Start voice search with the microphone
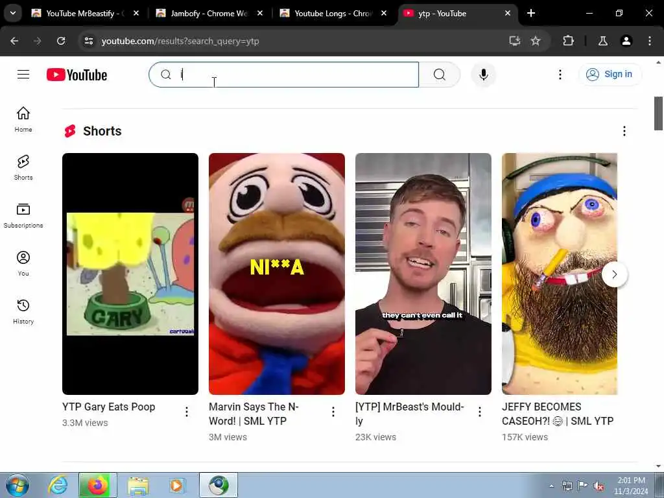The image size is (664, 498). (x=483, y=75)
